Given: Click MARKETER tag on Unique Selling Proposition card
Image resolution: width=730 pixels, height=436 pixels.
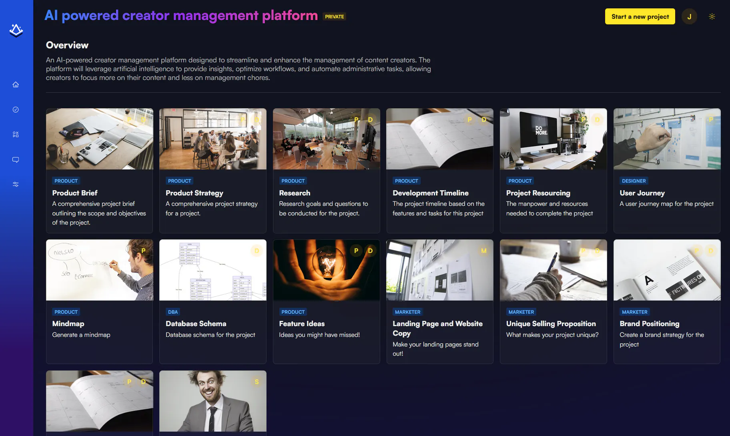Looking at the screenshot, I should tap(521, 312).
